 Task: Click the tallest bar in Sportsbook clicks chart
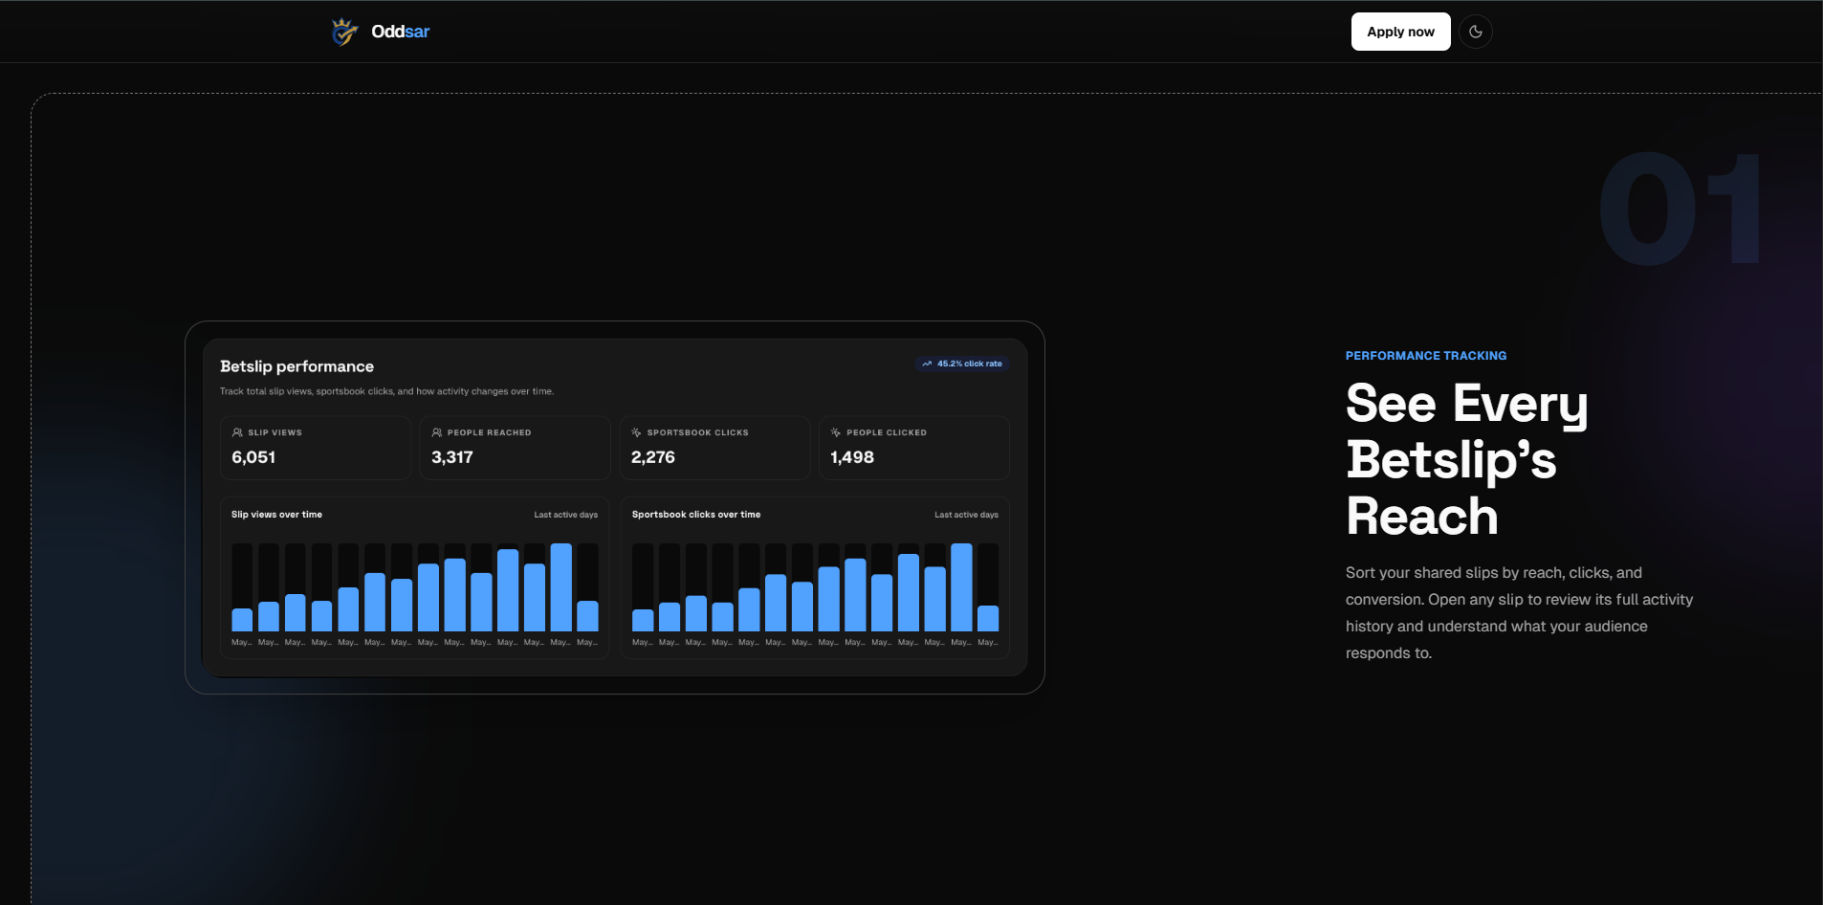[961, 587]
